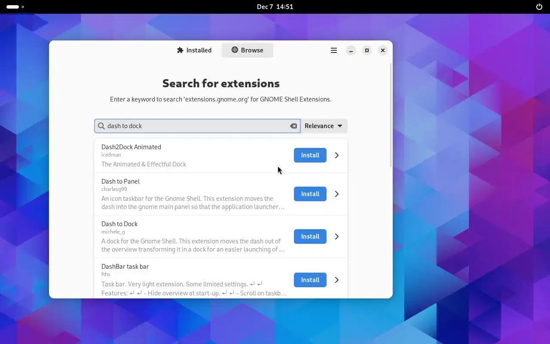The image size is (550, 344).
Task: Click author name 'fthx'
Action: coord(106,274)
